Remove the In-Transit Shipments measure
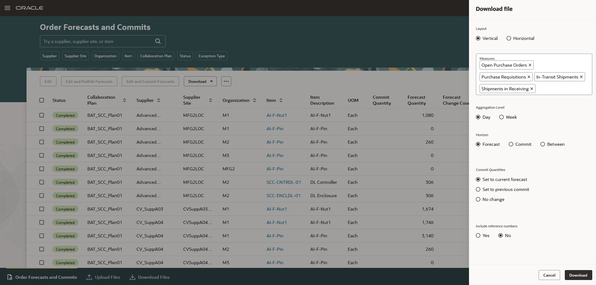This screenshot has height=285, width=596. click(581, 77)
